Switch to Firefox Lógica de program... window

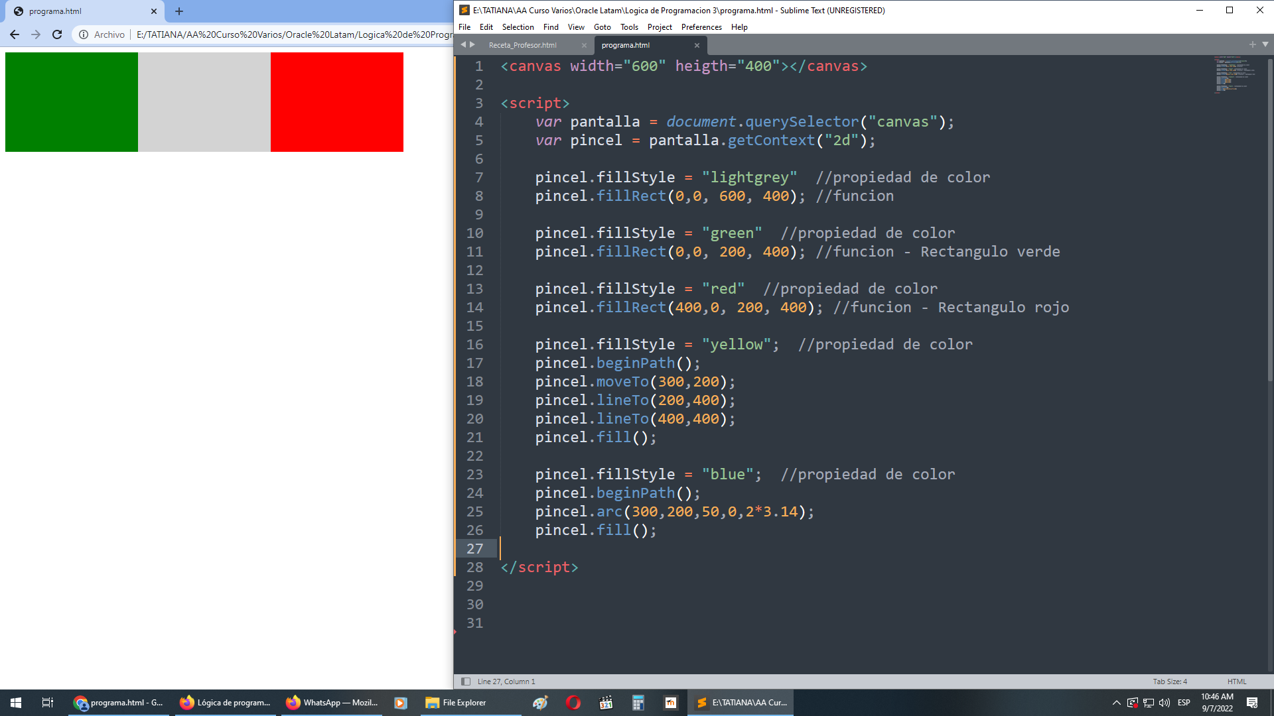click(226, 703)
